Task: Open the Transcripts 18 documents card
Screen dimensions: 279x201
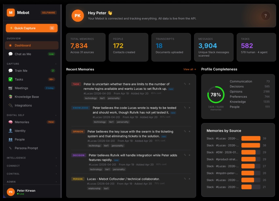Action: click(171, 47)
